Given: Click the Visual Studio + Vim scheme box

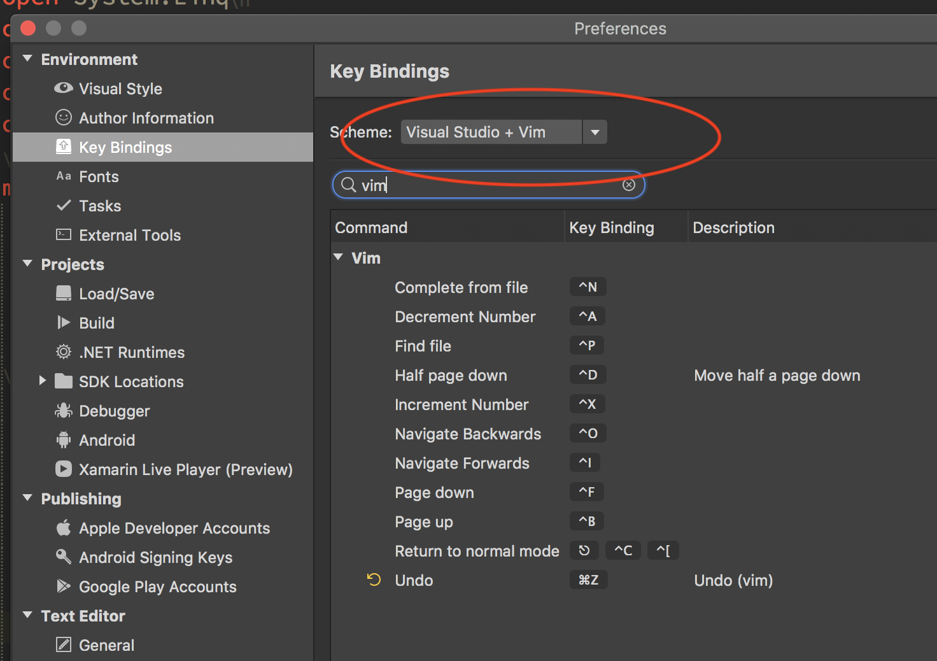Looking at the screenshot, I should coord(491,132).
